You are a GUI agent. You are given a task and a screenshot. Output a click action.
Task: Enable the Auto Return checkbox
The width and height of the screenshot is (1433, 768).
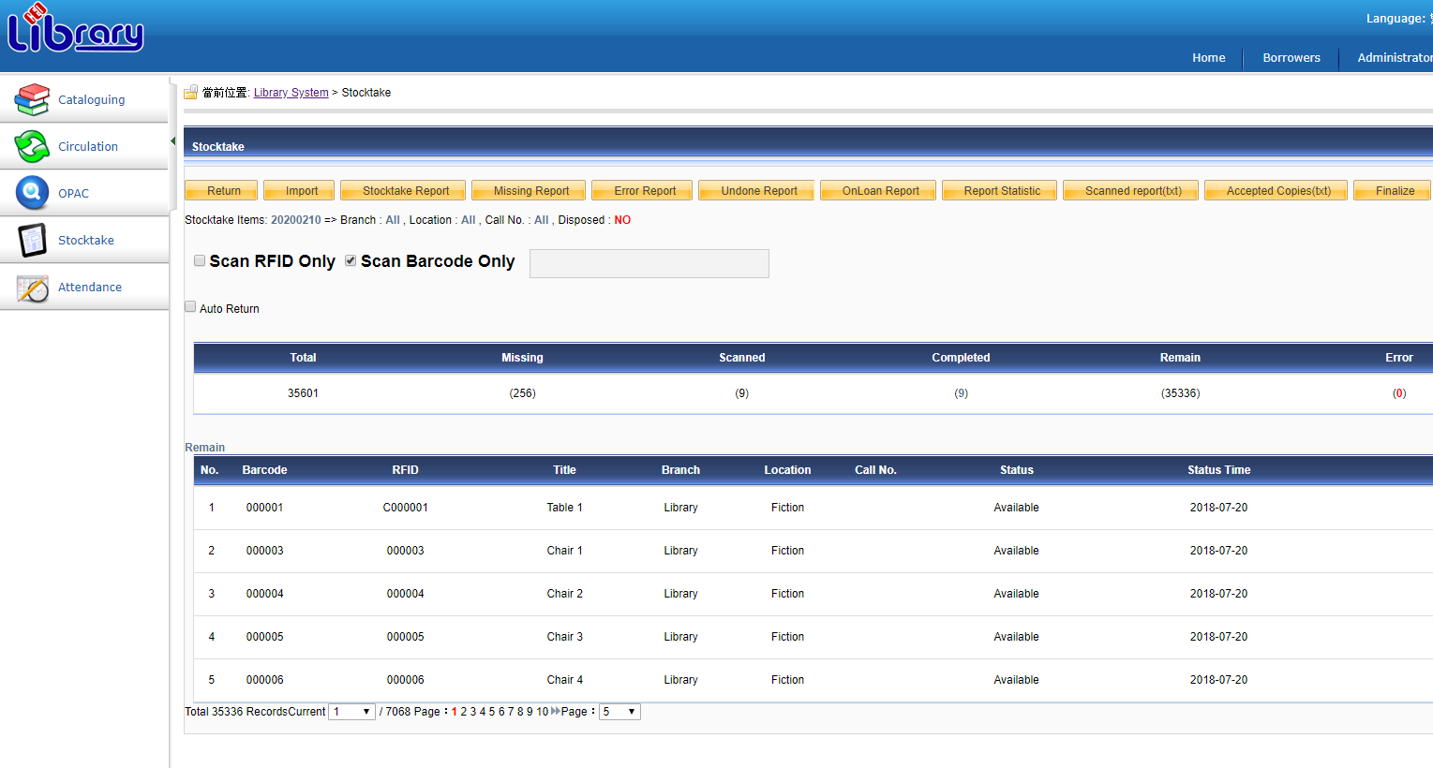pyautogui.click(x=190, y=306)
